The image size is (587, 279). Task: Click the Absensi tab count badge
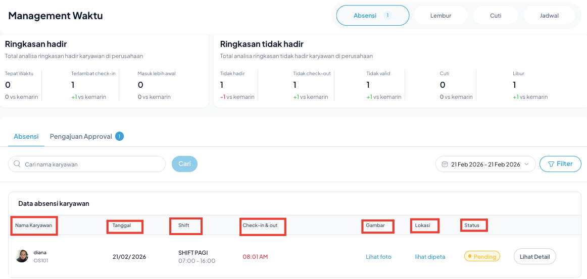click(388, 16)
